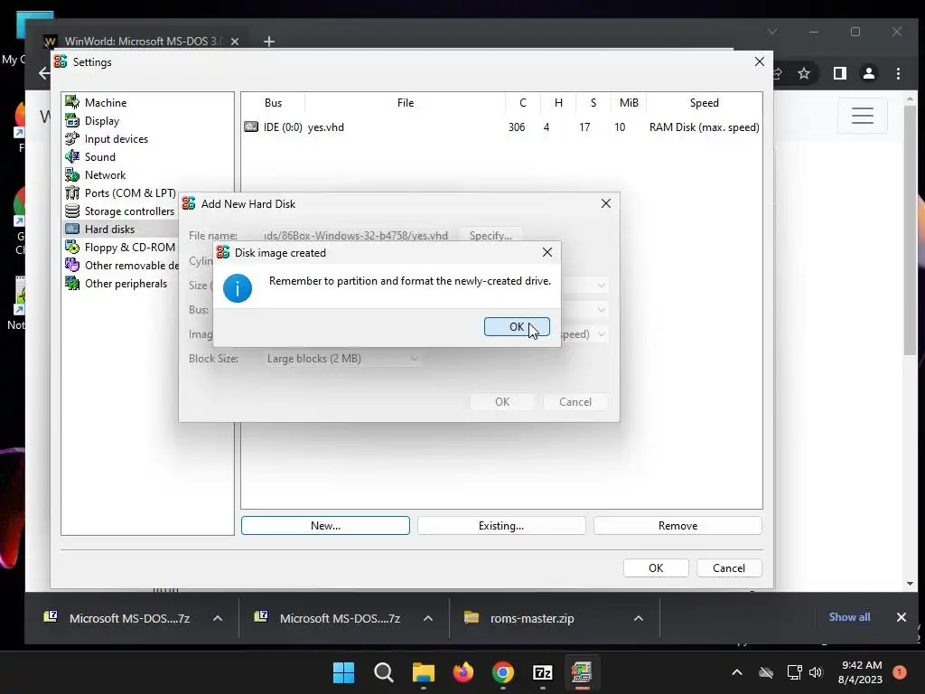Open Firefox from taskbar
The image size is (925, 694).
[463, 672]
